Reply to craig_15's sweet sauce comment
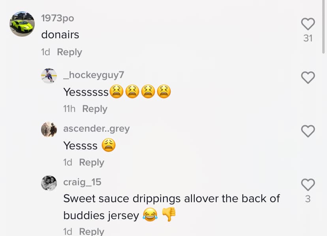This screenshot has height=236, width=327. point(92,231)
